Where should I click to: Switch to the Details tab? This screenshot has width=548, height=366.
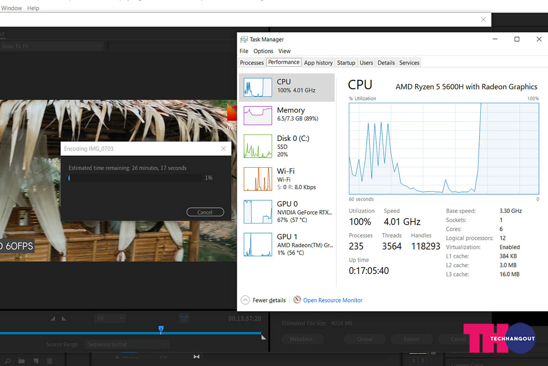pyautogui.click(x=386, y=63)
